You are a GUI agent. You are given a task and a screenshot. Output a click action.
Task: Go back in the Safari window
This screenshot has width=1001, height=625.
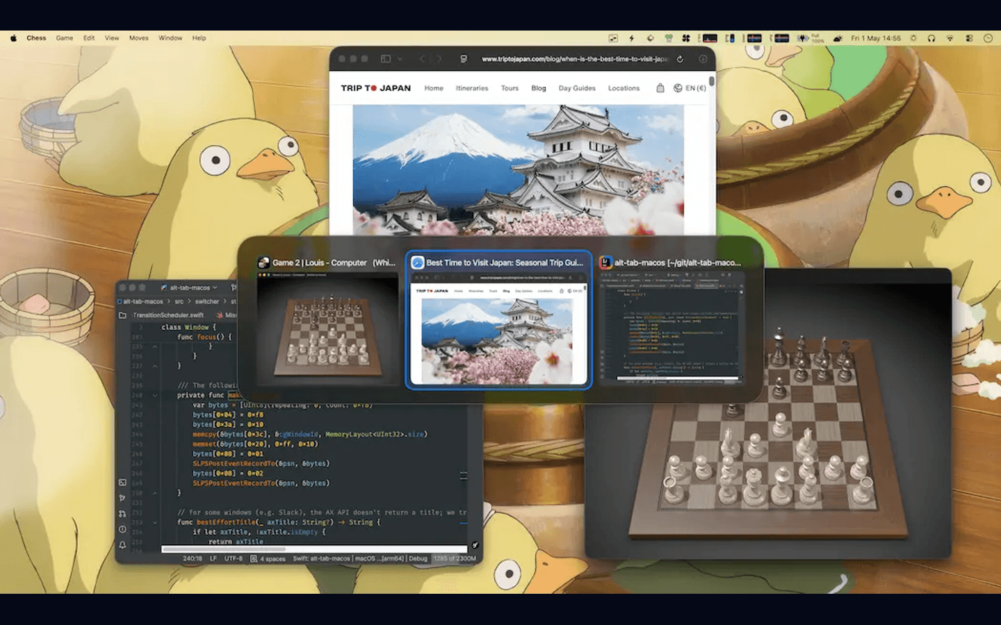422,59
